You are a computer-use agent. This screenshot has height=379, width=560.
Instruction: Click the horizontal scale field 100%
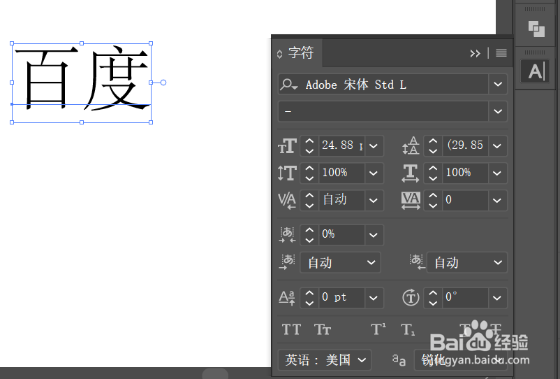465,173
